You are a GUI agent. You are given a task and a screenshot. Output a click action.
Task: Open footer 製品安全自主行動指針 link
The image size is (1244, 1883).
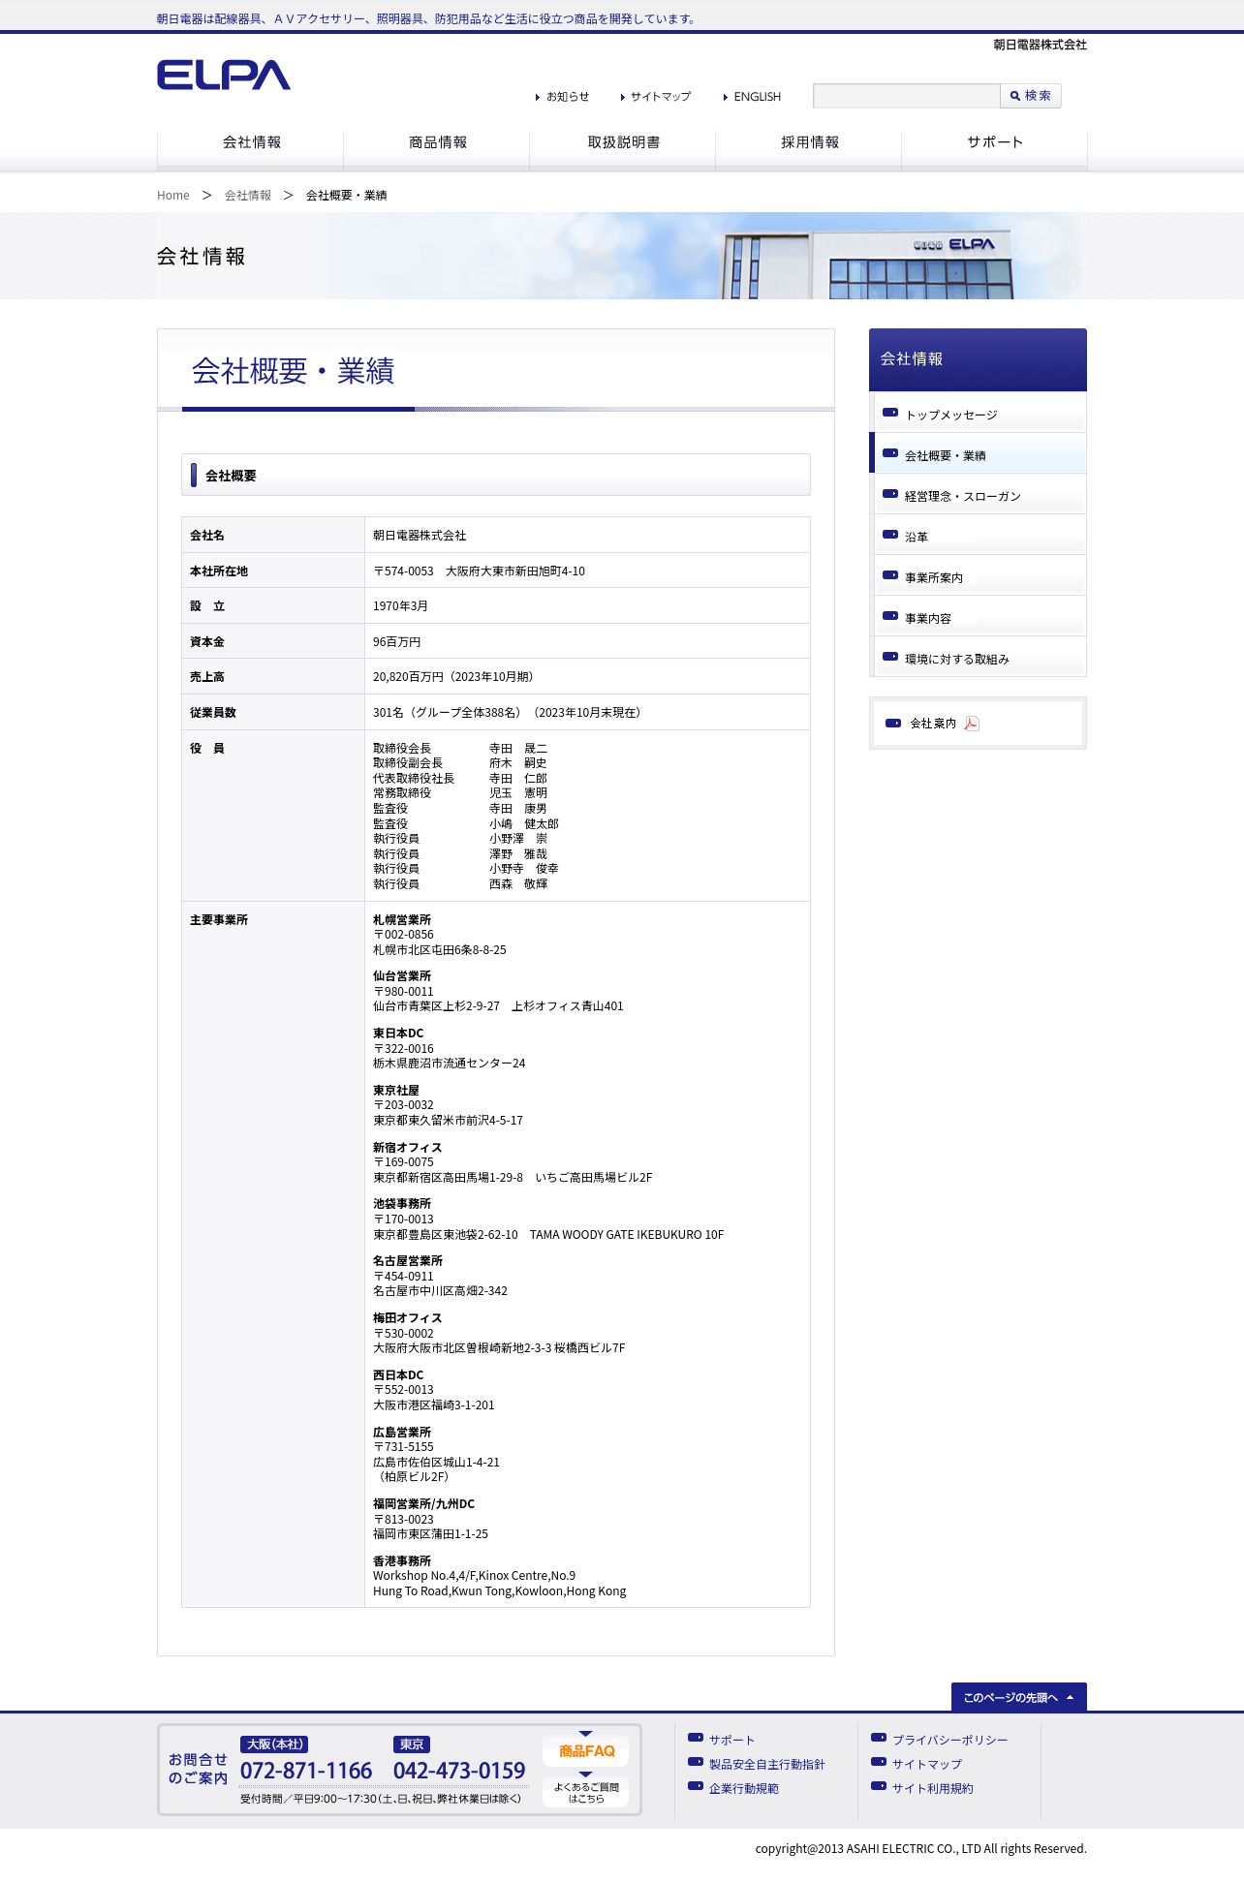pyautogui.click(x=766, y=1765)
